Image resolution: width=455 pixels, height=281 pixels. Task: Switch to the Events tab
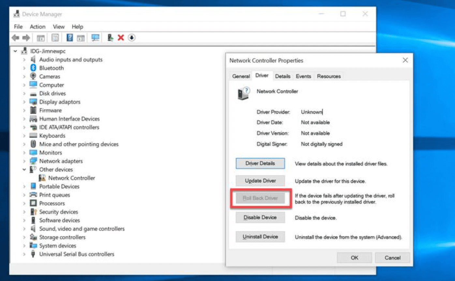pyautogui.click(x=303, y=76)
